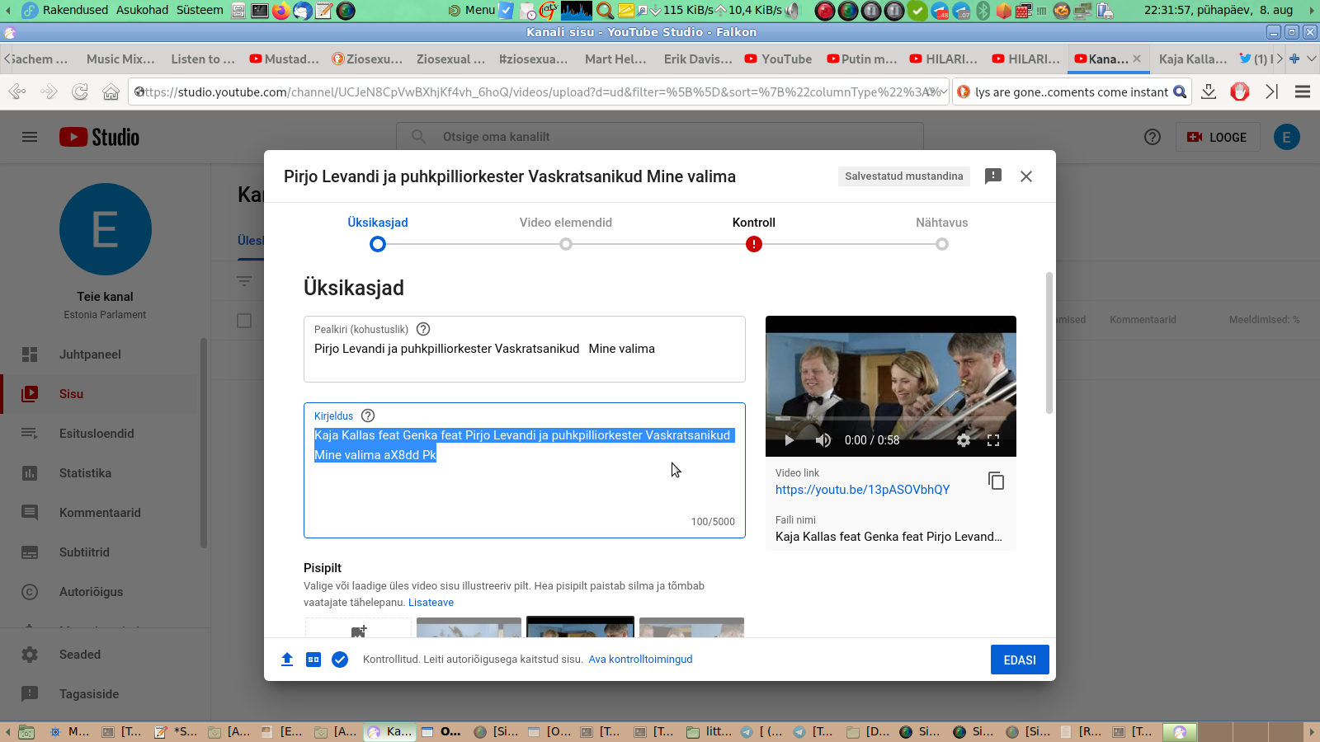Copy the video link with the copy icon
This screenshot has width=1320, height=742.
click(996, 481)
